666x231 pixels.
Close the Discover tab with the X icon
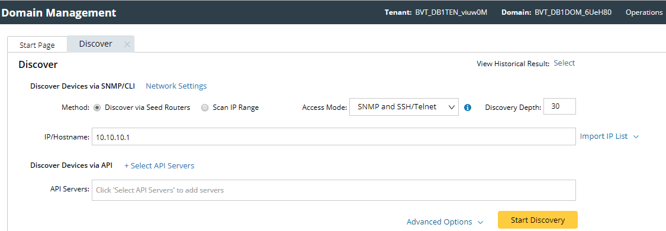tap(127, 44)
